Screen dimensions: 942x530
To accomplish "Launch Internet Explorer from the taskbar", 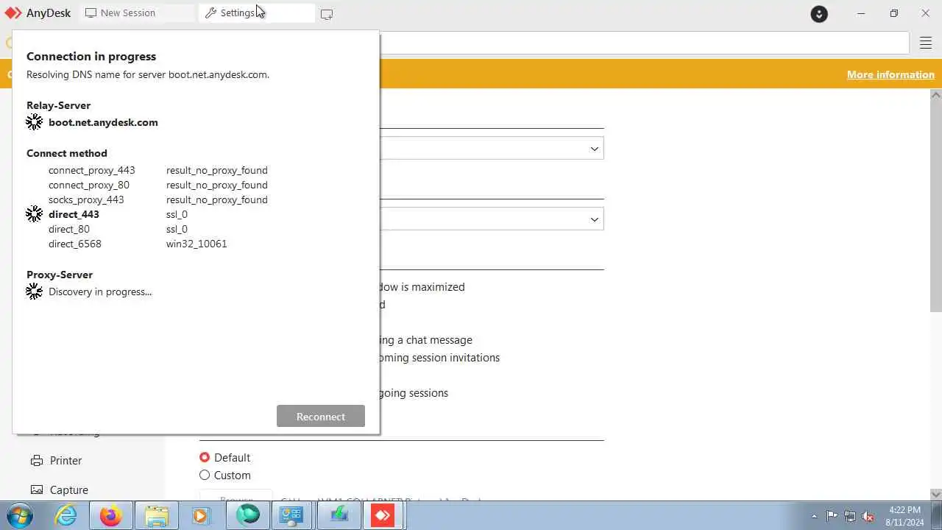I will click(66, 516).
